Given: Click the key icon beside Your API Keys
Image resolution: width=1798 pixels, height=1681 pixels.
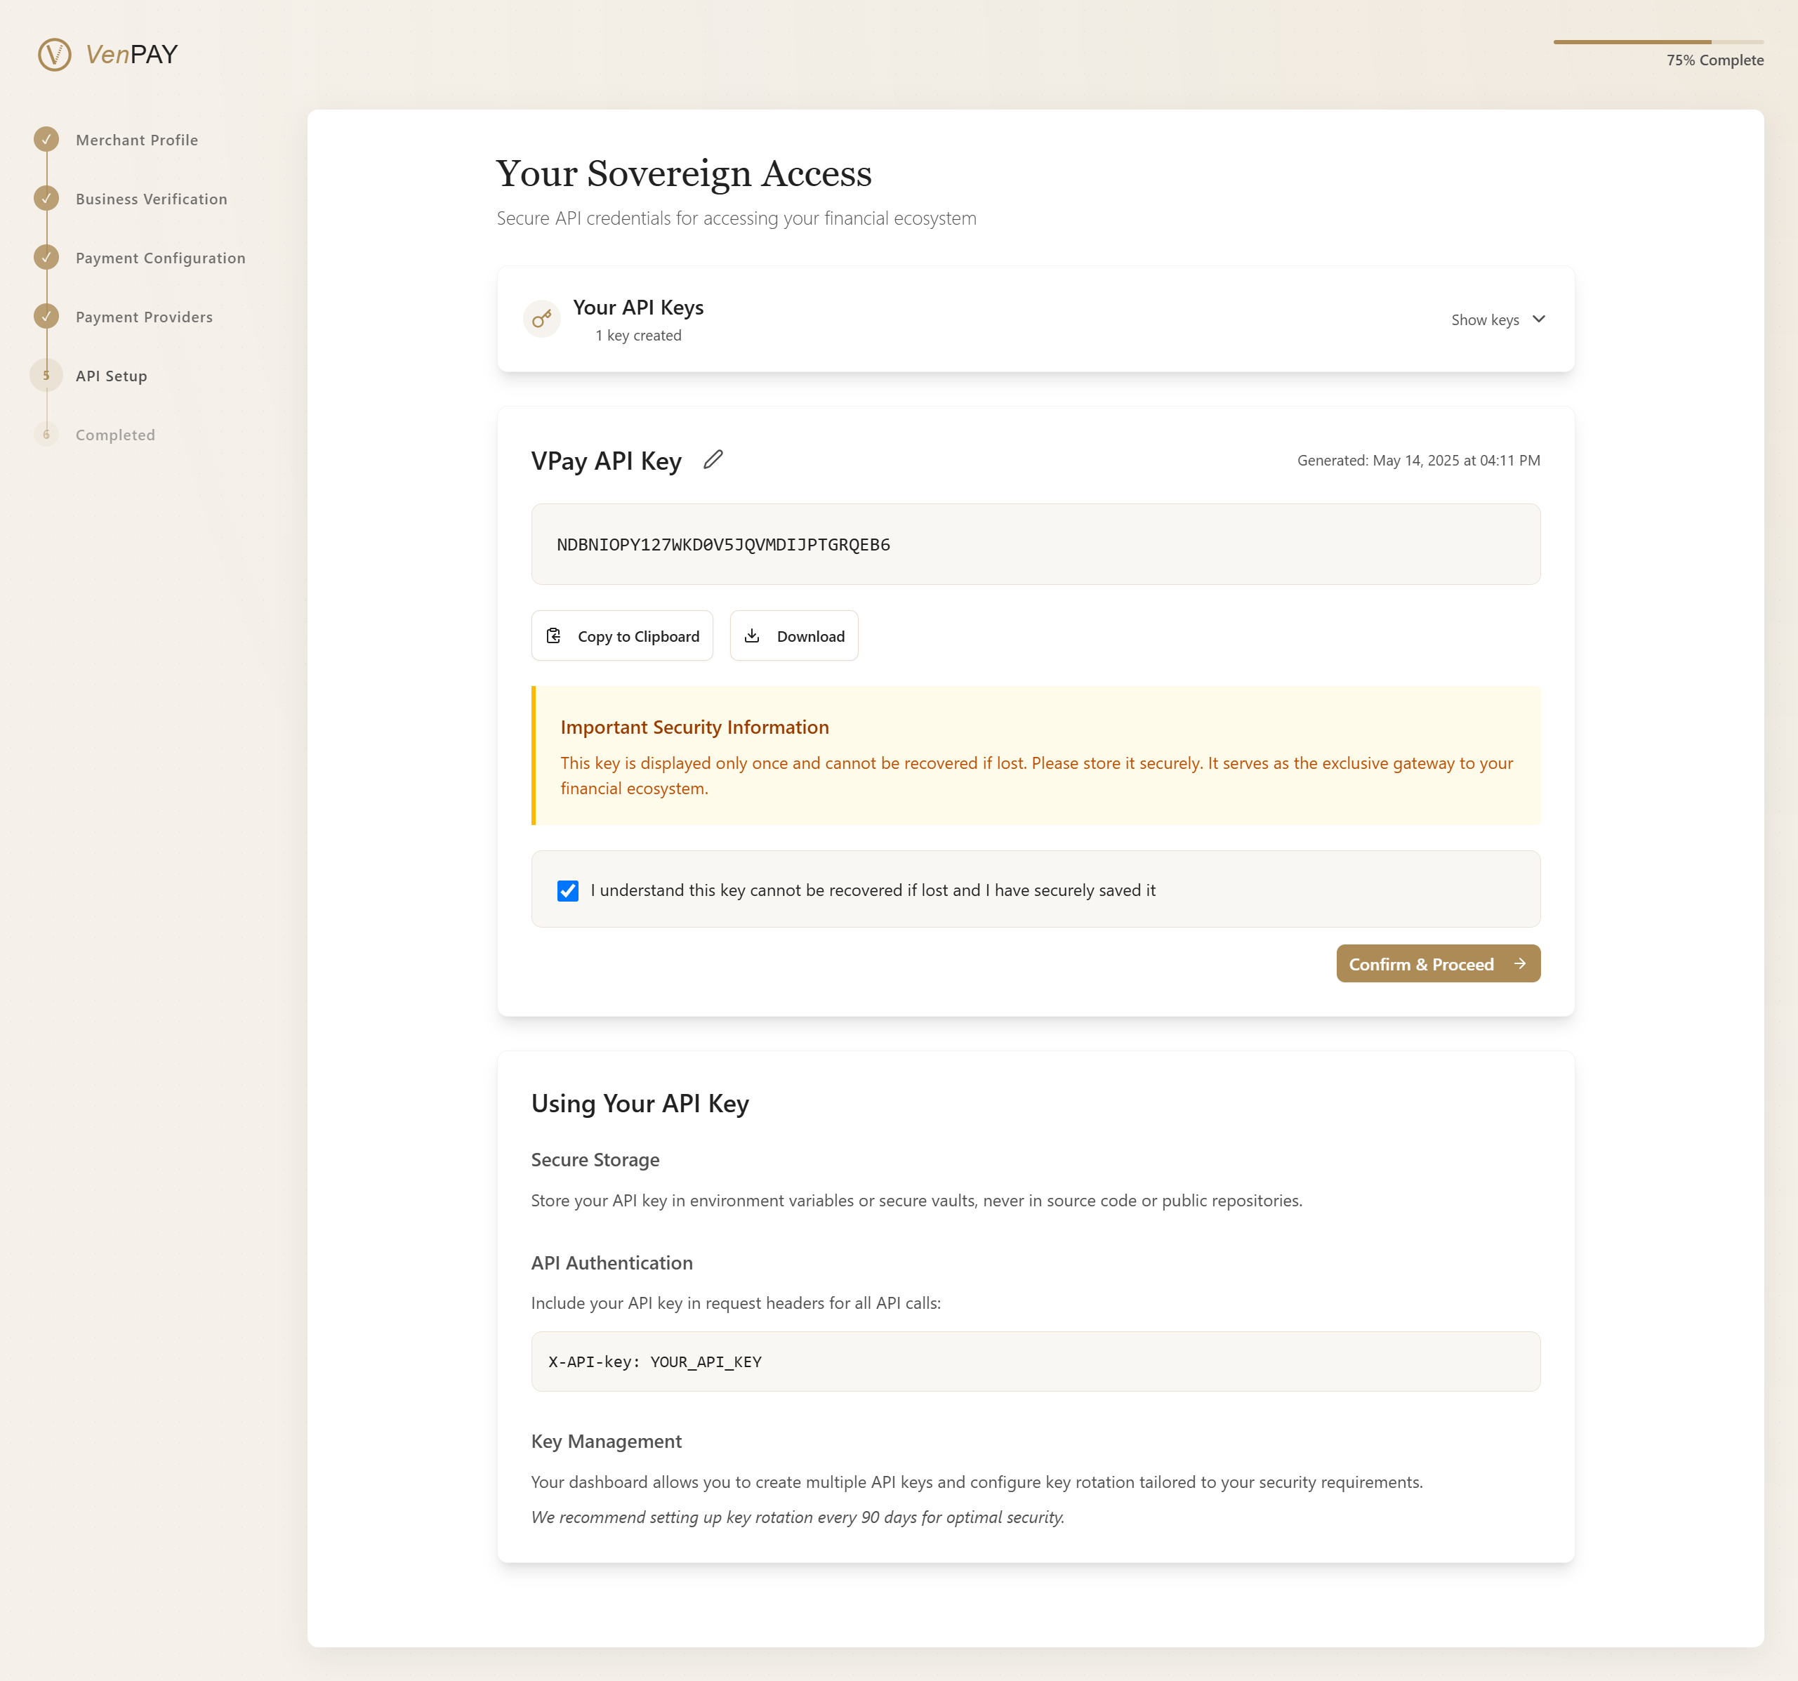Looking at the screenshot, I should point(542,319).
